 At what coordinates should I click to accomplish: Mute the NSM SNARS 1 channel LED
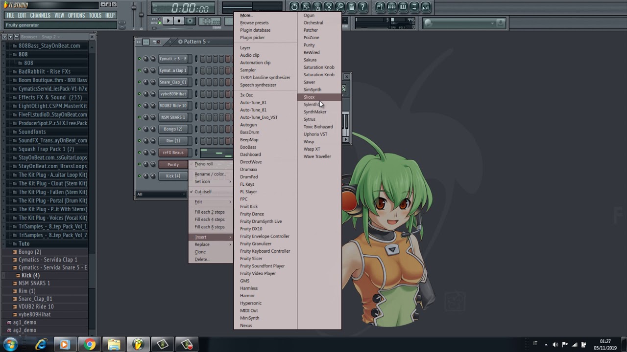click(x=139, y=117)
